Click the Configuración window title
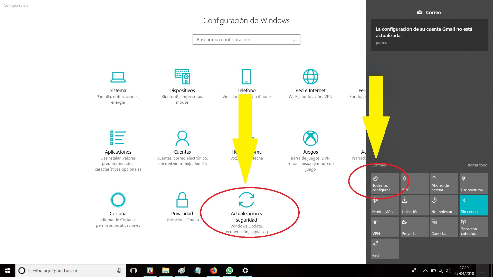493x277 pixels. click(x=16, y=5)
